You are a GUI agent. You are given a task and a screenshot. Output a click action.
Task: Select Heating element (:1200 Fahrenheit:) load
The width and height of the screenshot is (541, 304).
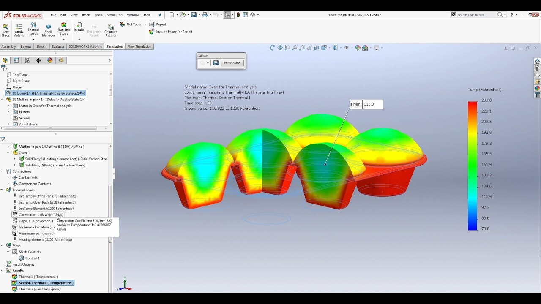click(42, 239)
